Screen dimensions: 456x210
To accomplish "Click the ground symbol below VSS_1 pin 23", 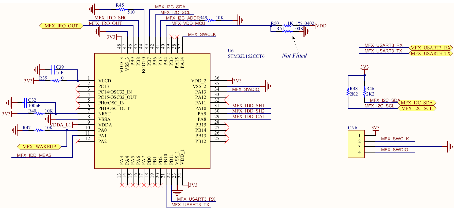I will tap(177, 193).
